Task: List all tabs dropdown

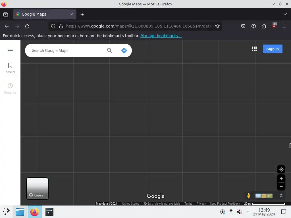Action: (285, 14)
